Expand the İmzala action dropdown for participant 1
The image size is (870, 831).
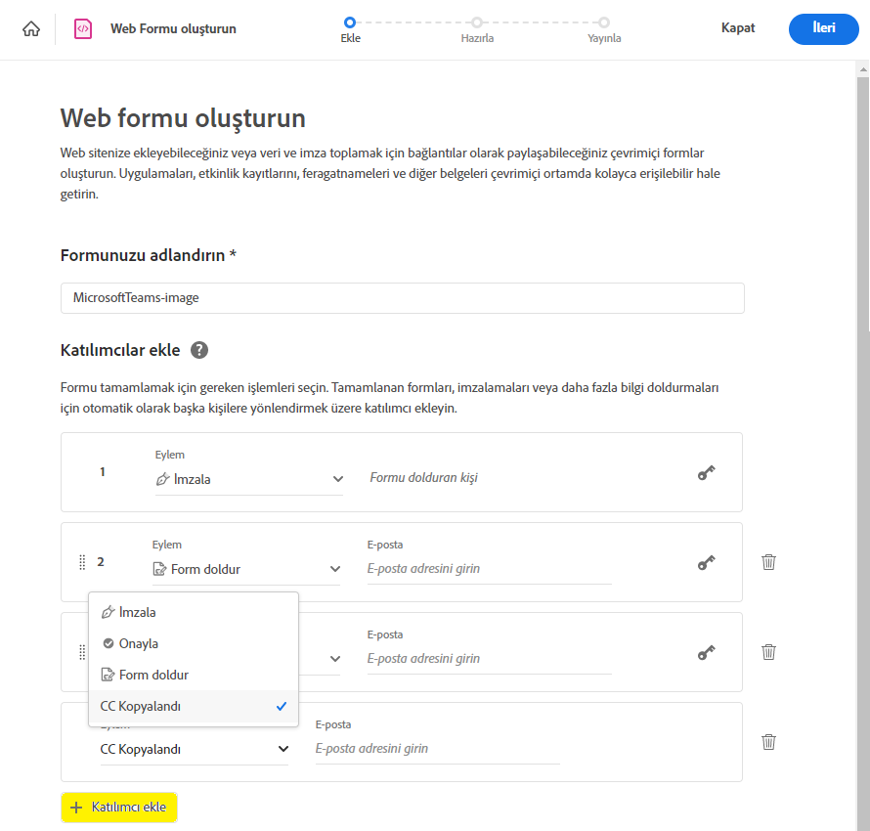tap(248, 479)
